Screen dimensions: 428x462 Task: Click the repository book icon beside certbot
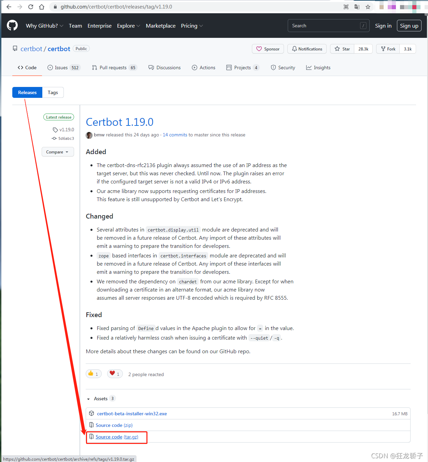tap(15, 49)
